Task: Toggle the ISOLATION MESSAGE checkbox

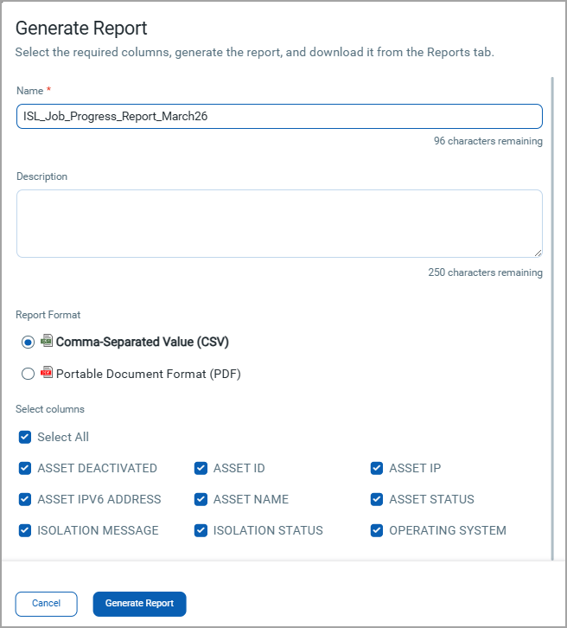Action: (x=25, y=530)
